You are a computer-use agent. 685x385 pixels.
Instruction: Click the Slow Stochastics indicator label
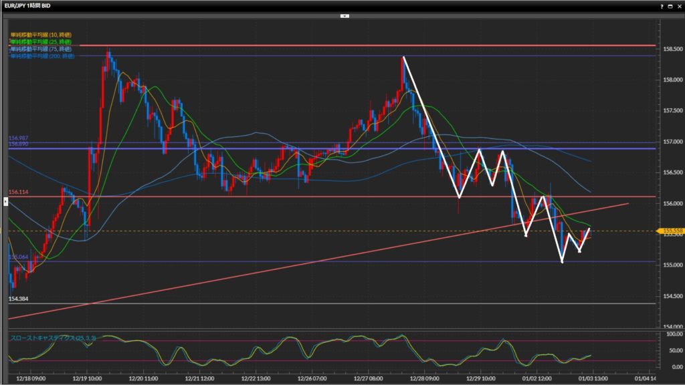click(x=53, y=338)
